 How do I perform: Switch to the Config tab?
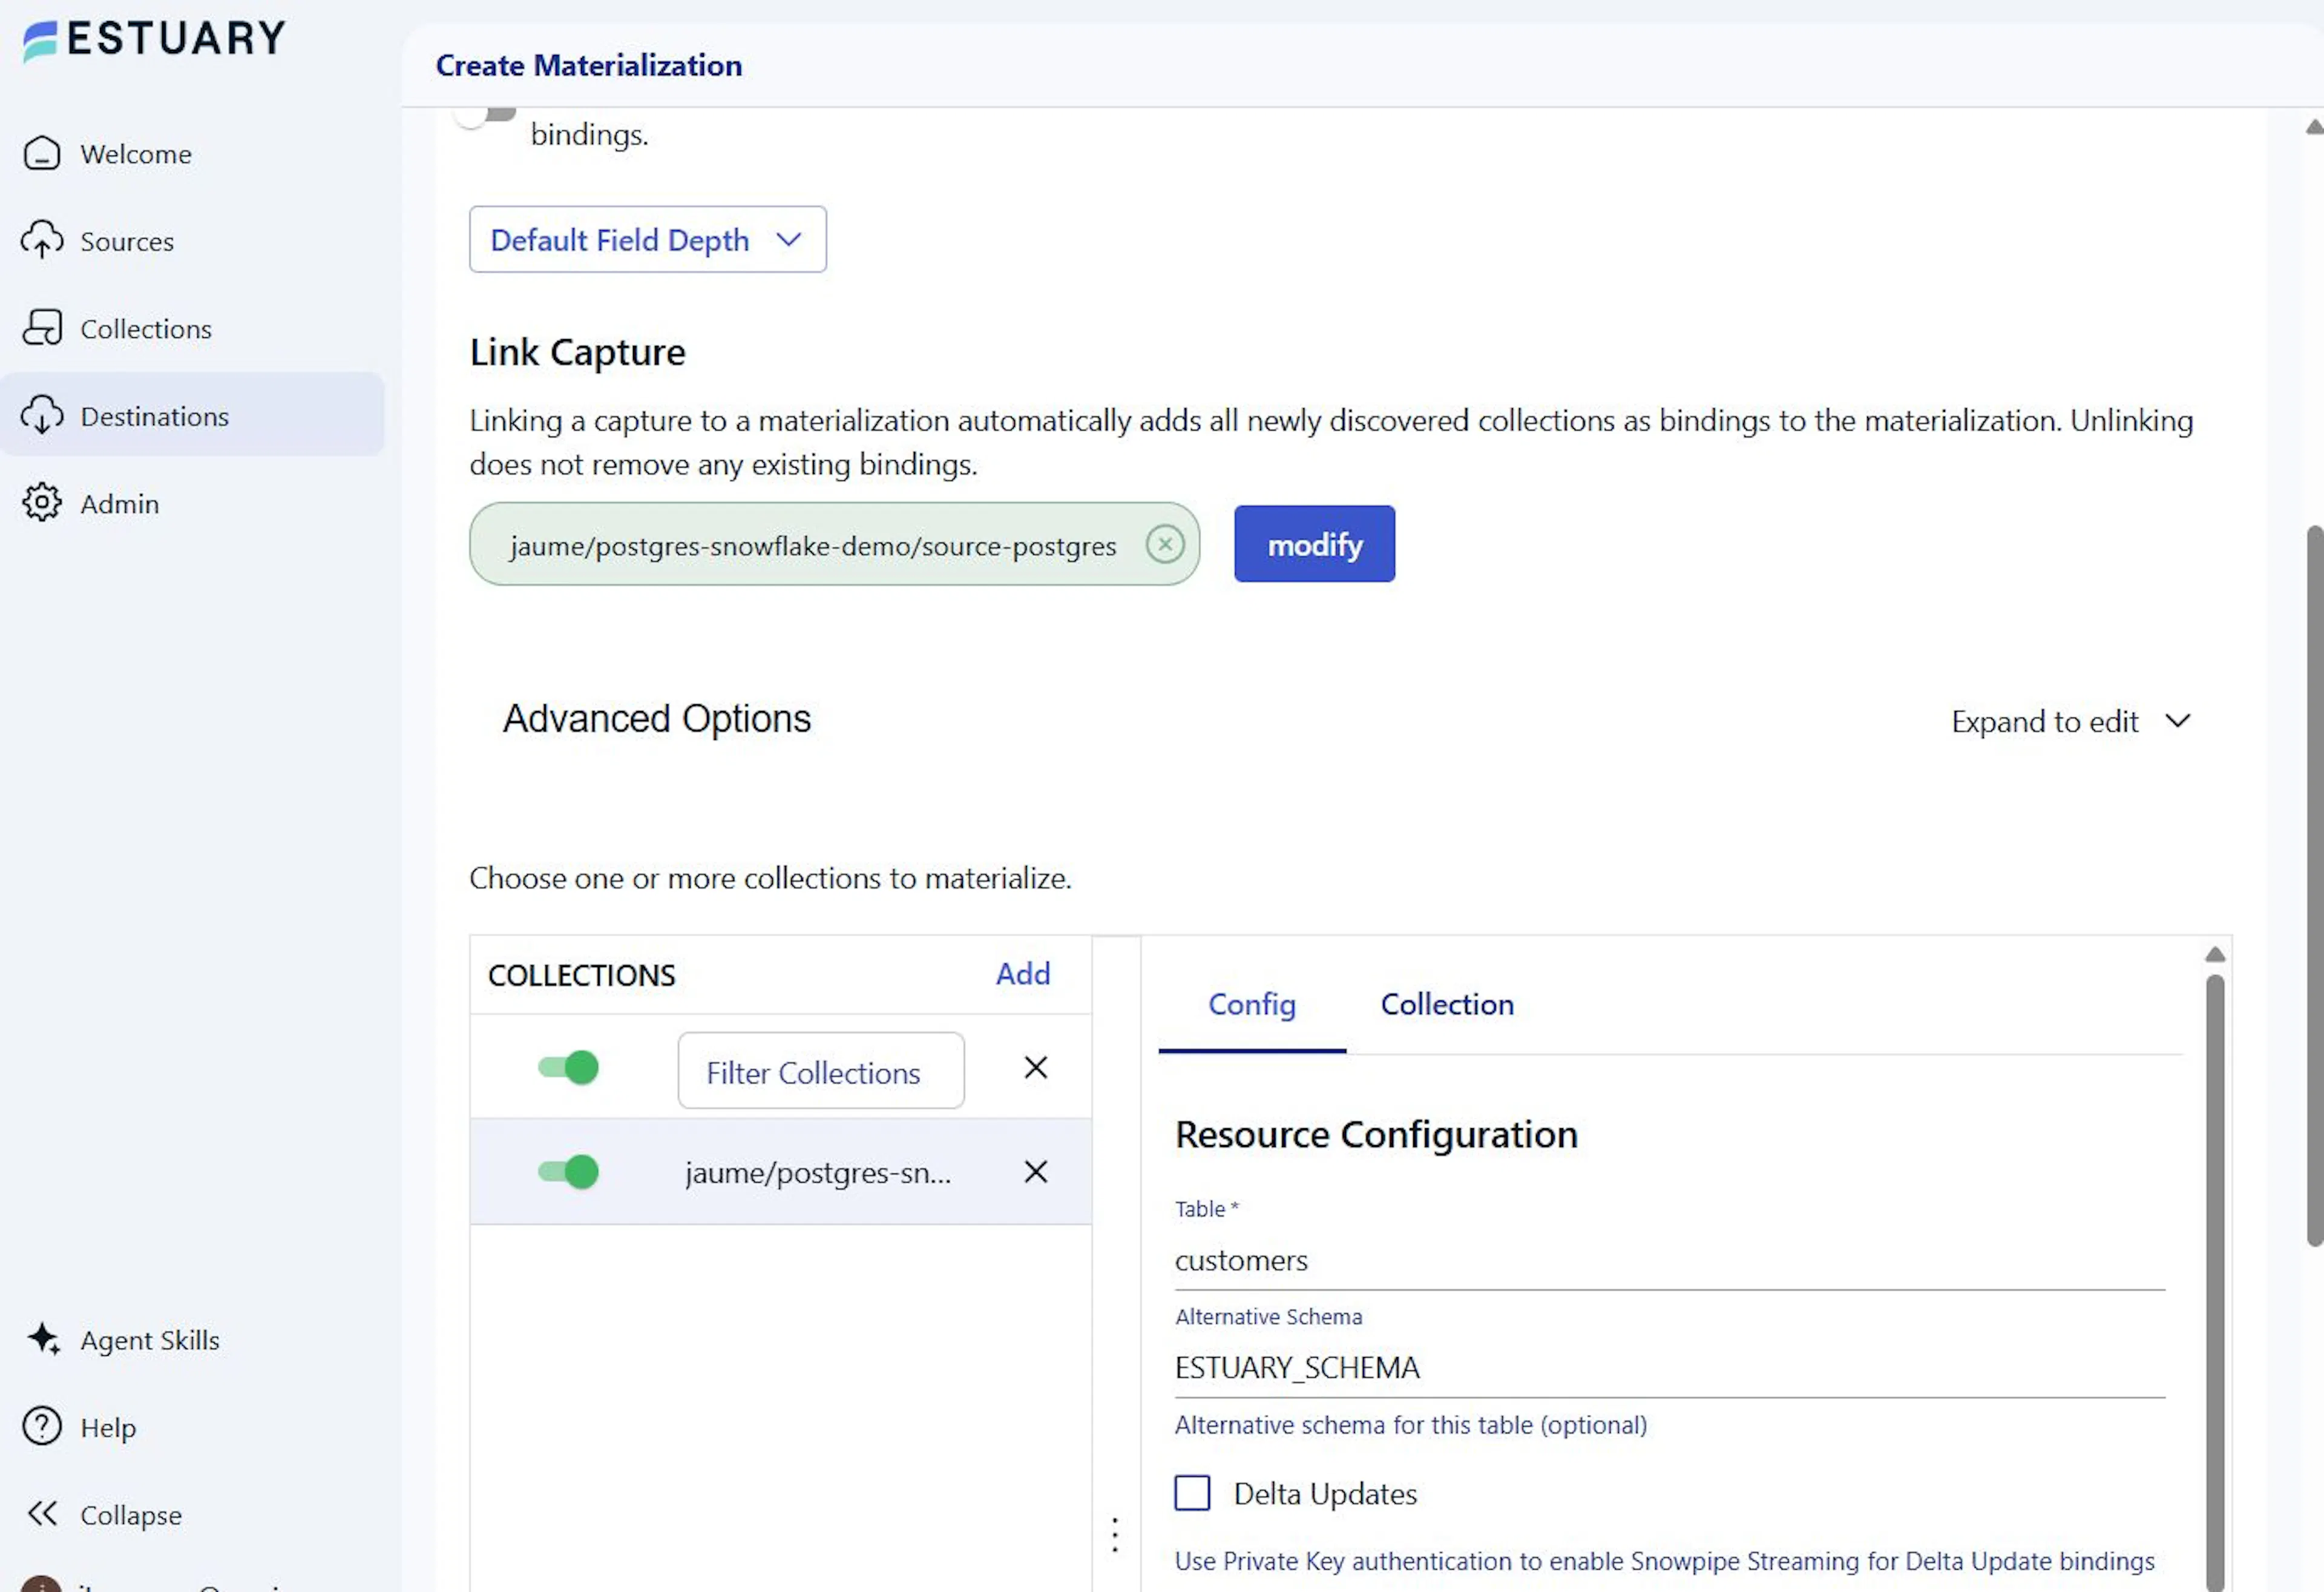(1252, 1005)
